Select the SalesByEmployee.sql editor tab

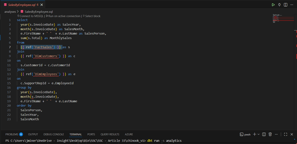click(x=23, y=5)
